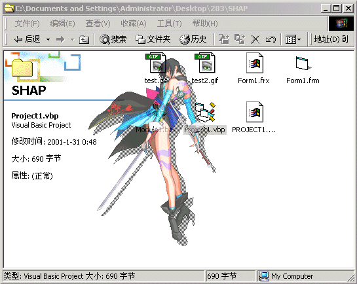Select the Form1.frx file

click(x=254, y=68)
